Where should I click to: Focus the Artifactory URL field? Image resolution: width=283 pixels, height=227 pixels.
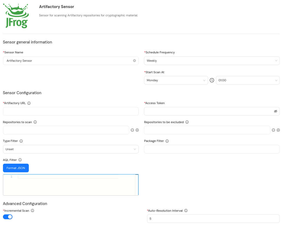pos(71,111)
